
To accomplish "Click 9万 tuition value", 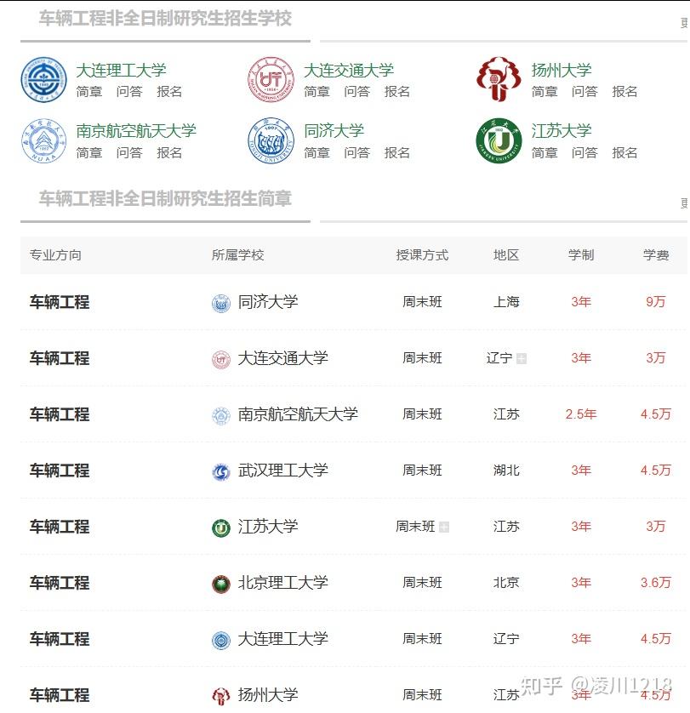I will tap(655, 302).
